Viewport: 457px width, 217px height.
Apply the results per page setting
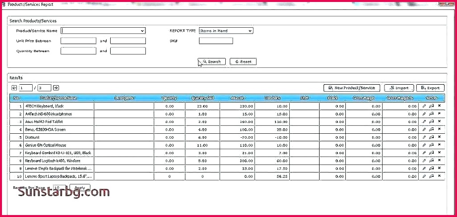click(x=80, y=188)
